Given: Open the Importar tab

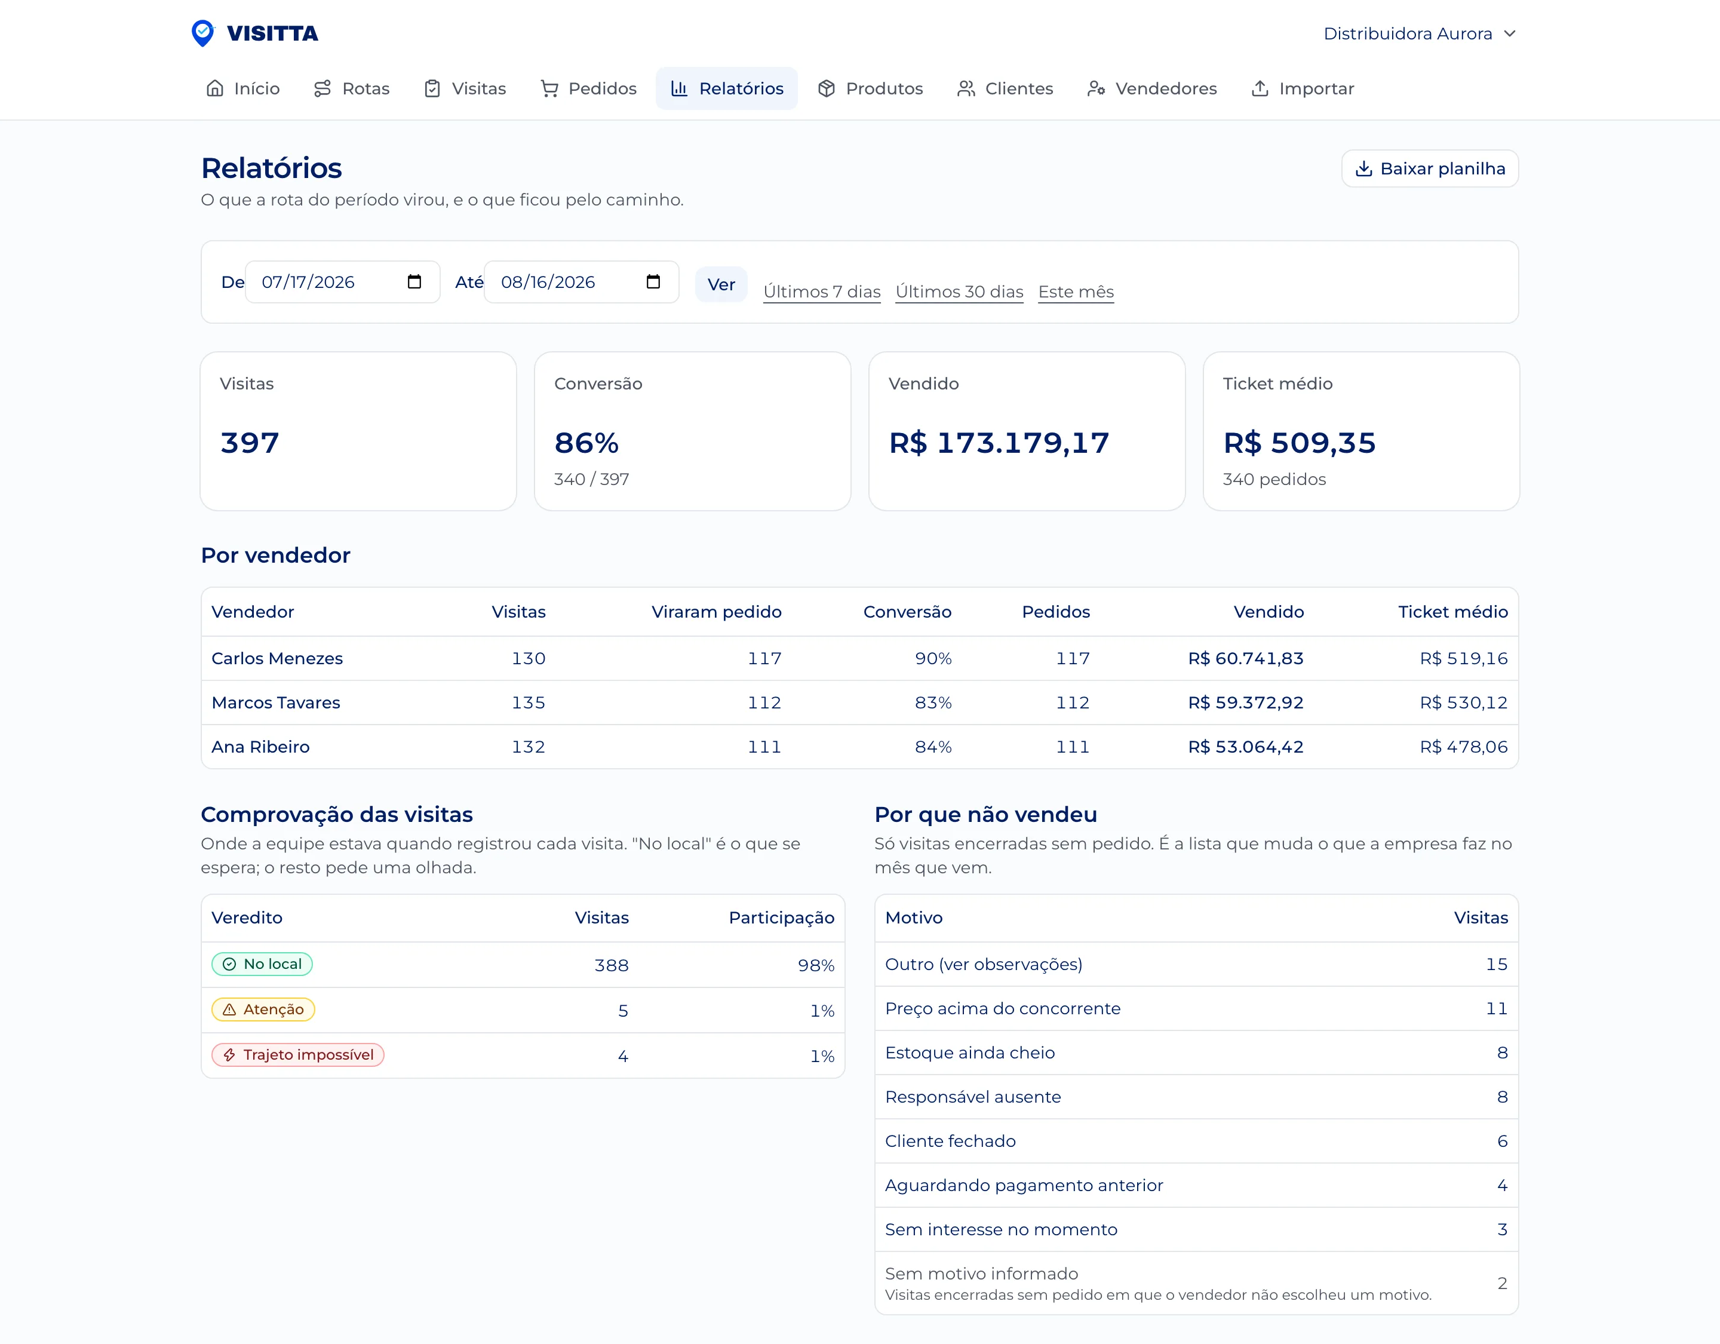Looking at the screenshot, I should point(1303,88).
